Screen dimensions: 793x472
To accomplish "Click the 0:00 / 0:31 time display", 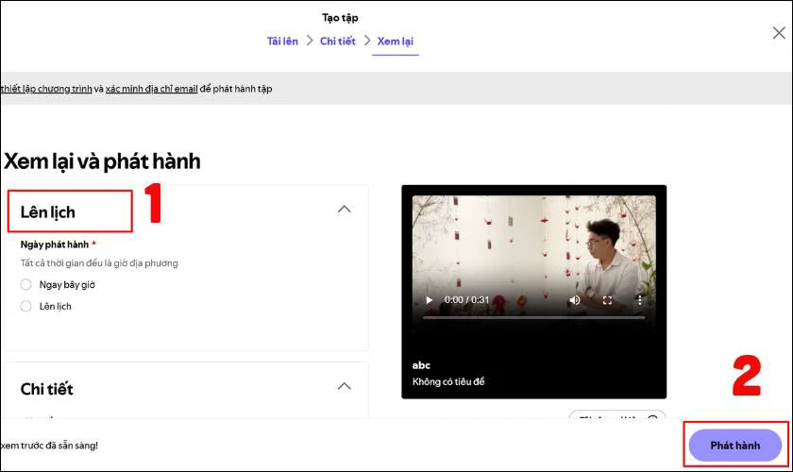I will point(466,300).
